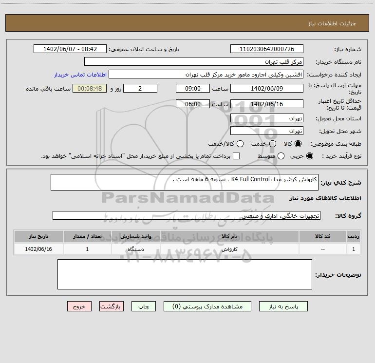Click the goods group field تجهیزات خانگی، اداری و صنعتی
The image size is (375, 363).
tap(187, 215)
